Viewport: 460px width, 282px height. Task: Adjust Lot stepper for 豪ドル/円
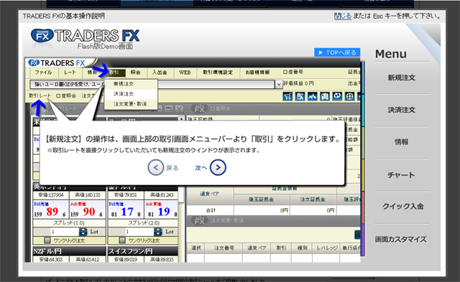coord(158,232)
